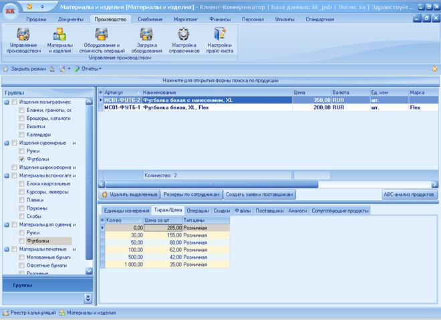Click the product search form bar
441x320 pixels.
click(x=220, y=81)
